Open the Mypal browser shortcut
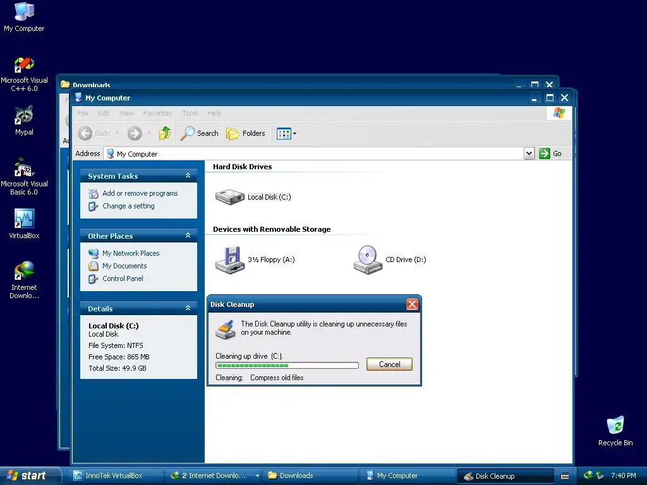 point(24,121)
